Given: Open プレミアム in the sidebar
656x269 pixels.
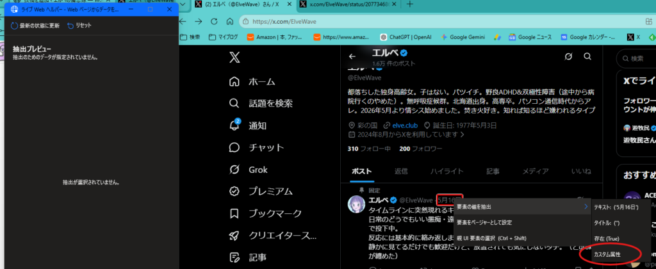Looking at the screenshot, I should click(x=261, y=192).
